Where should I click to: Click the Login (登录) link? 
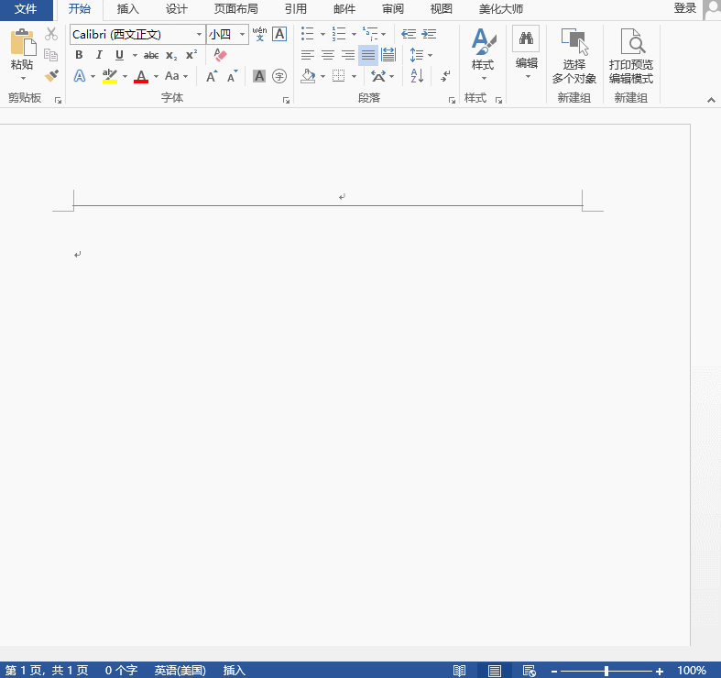[684, 8]
